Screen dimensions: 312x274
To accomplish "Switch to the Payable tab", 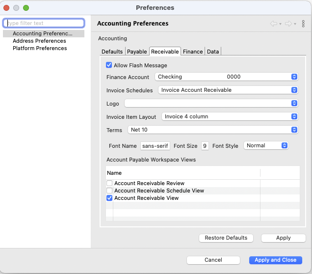I will 137,52.
